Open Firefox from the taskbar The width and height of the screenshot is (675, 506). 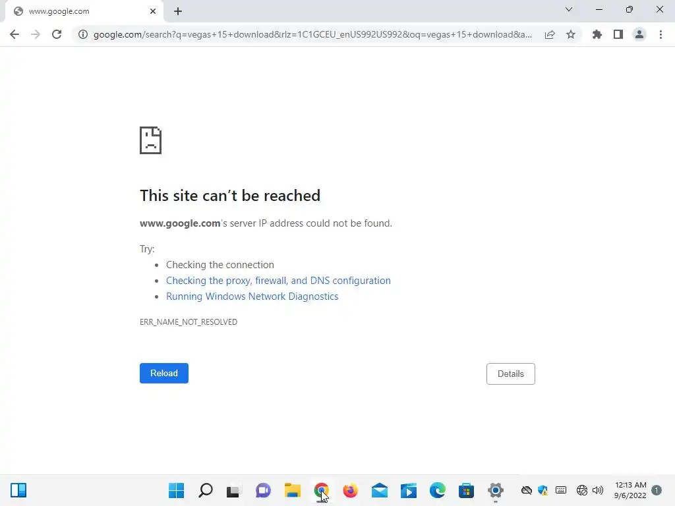pos(351,490)
